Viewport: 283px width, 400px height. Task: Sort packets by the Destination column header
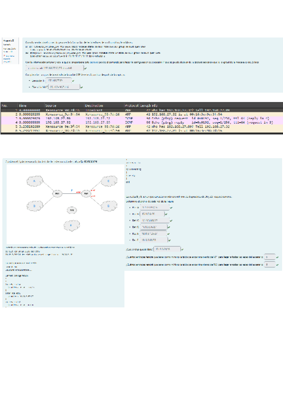point(104,105)
